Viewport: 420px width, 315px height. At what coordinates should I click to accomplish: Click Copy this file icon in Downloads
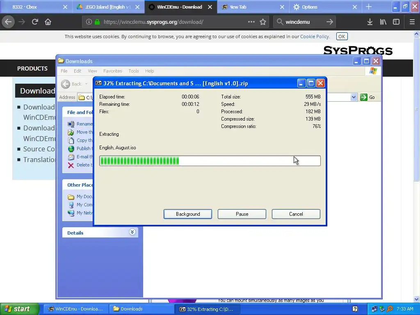(x=71, y=140)
